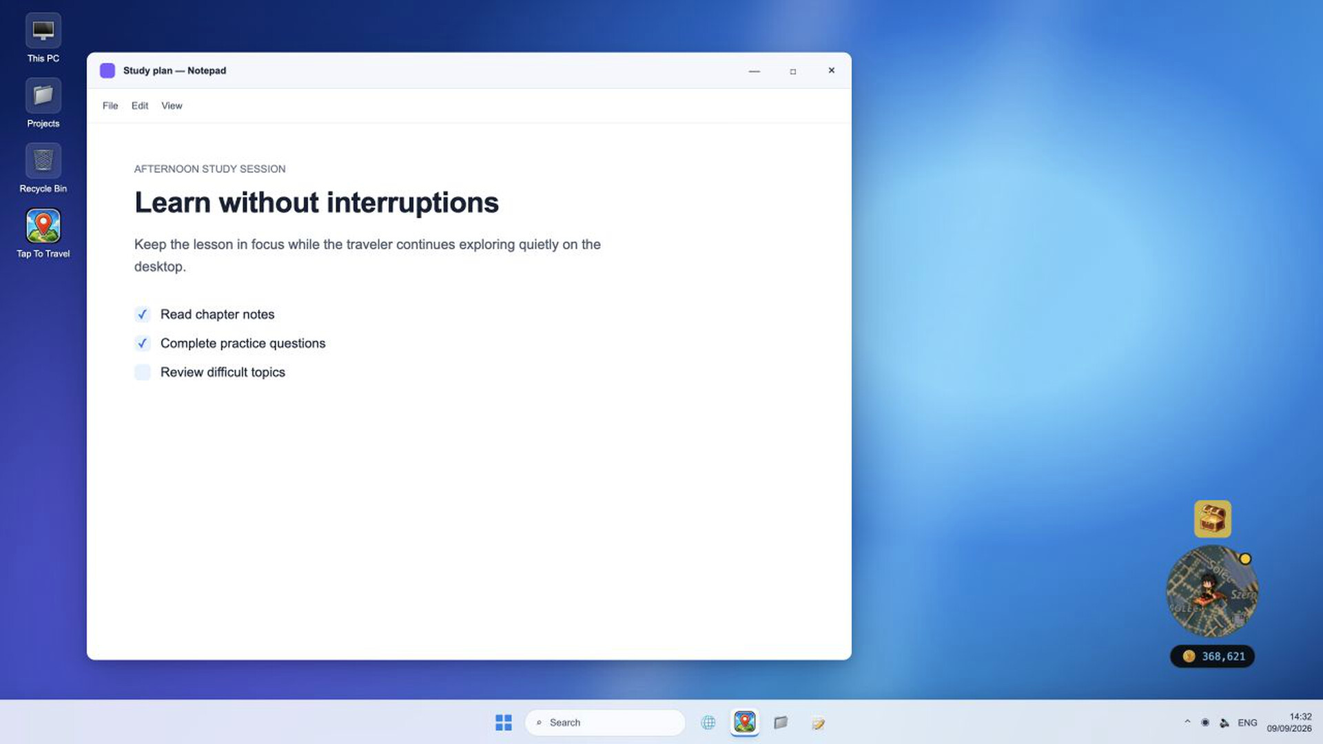
Task: Open the treasure chest widget icon
Action: click(x=1212, y=519)
